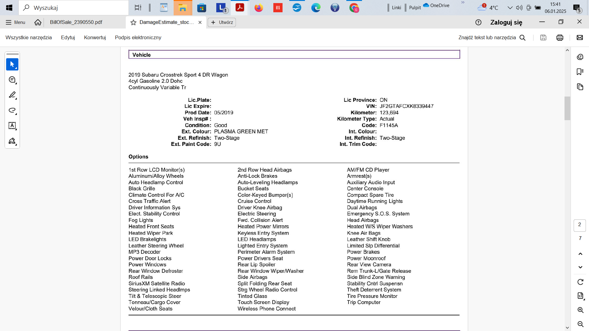Viewport: 589px width, 331px height.
Task: Select the DamageEstimate_stoc tab
Action: [167, 22]
